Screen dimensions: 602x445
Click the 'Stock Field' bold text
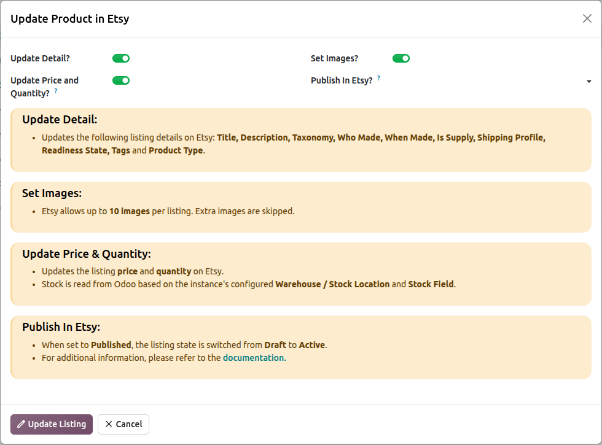coord(431,284)
